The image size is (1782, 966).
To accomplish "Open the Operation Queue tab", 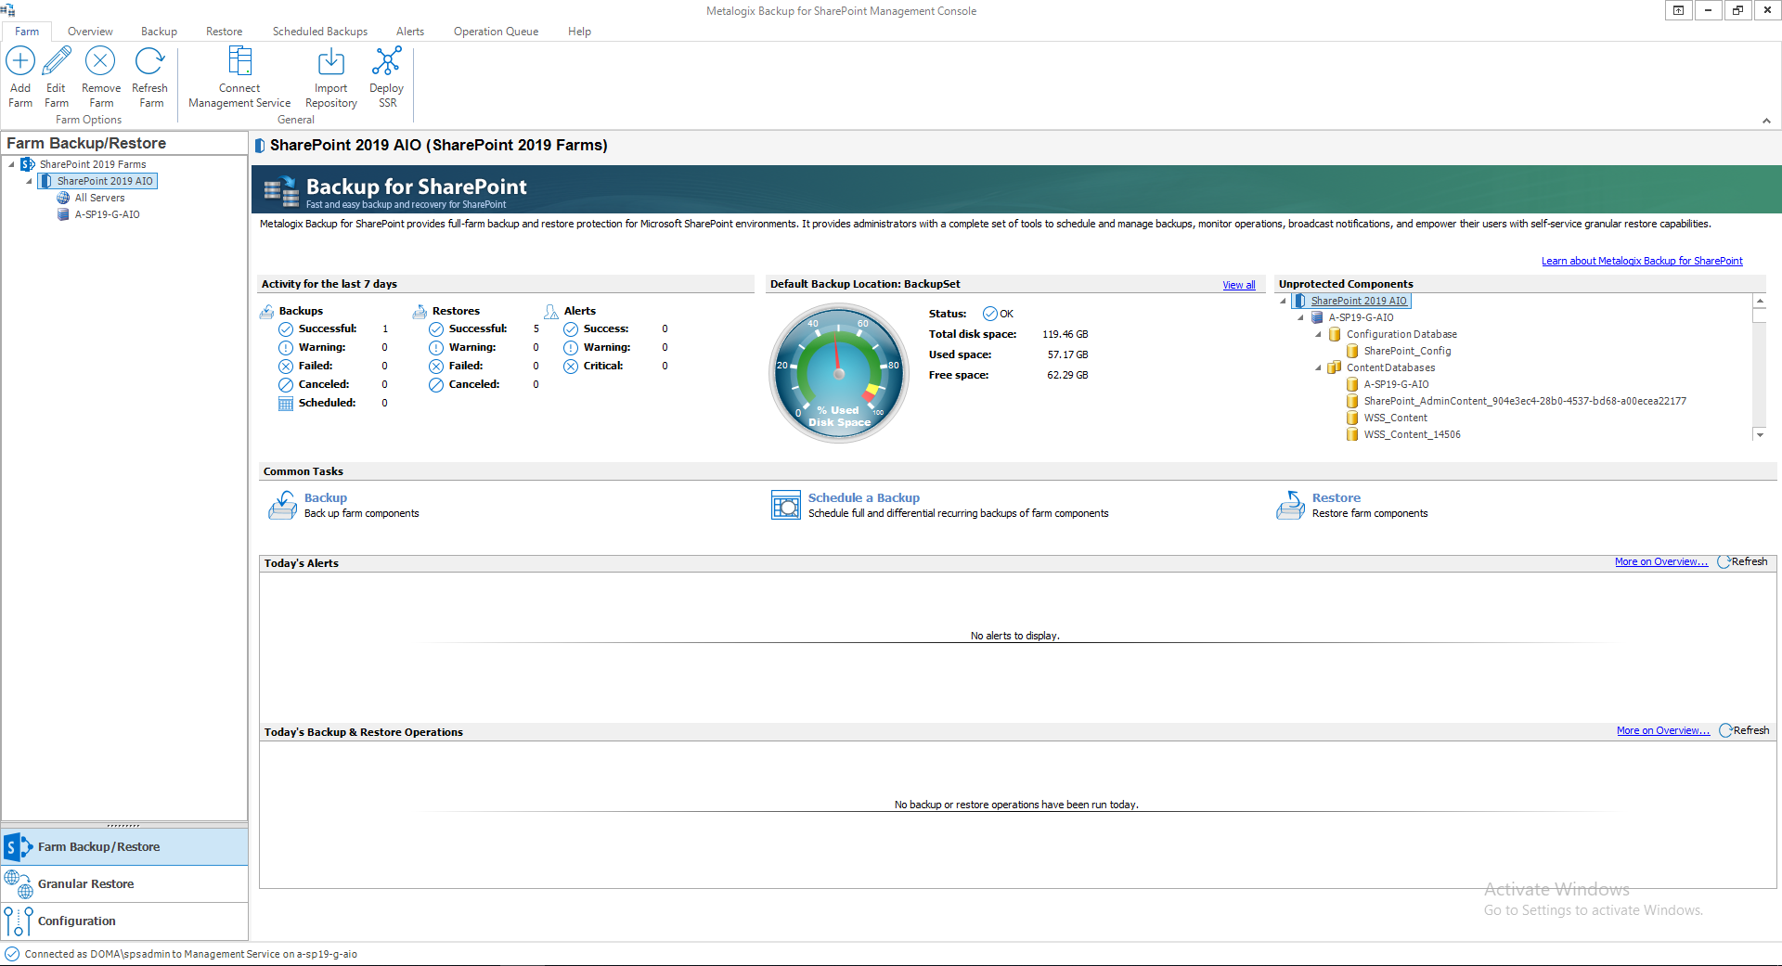I will 496,32.
